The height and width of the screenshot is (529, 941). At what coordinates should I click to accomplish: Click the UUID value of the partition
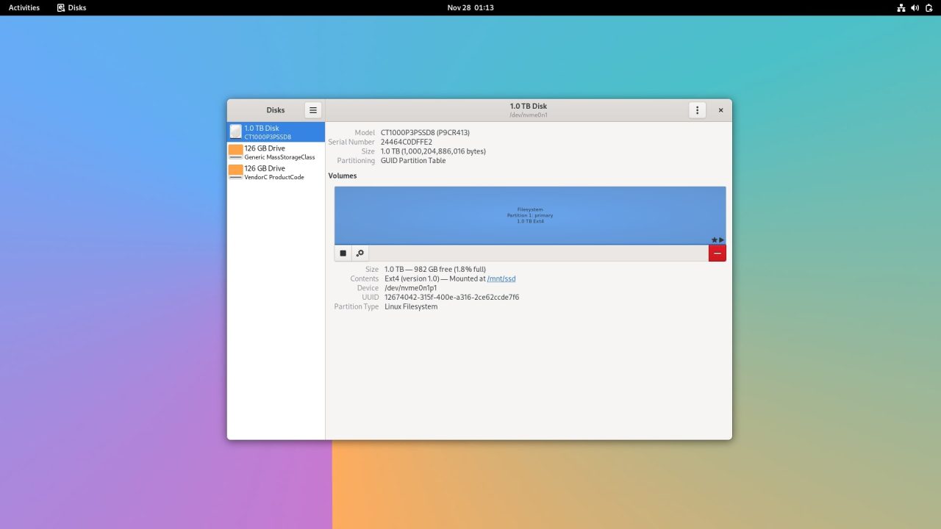tap(451, 297)
